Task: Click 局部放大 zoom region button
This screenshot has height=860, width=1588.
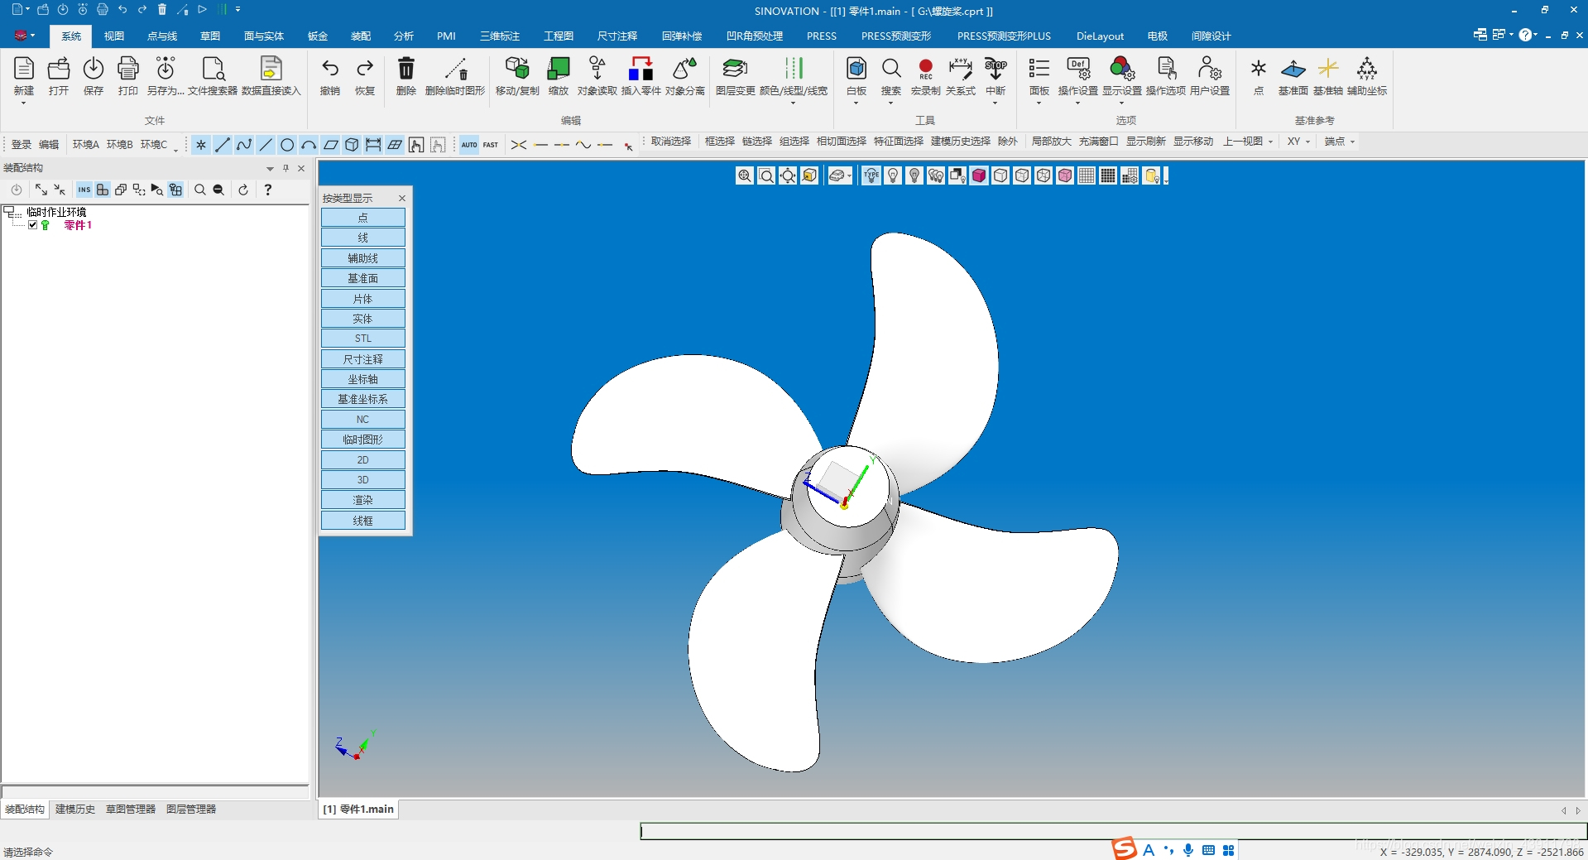Action: pyautogui.click(x=1052, y=142)
